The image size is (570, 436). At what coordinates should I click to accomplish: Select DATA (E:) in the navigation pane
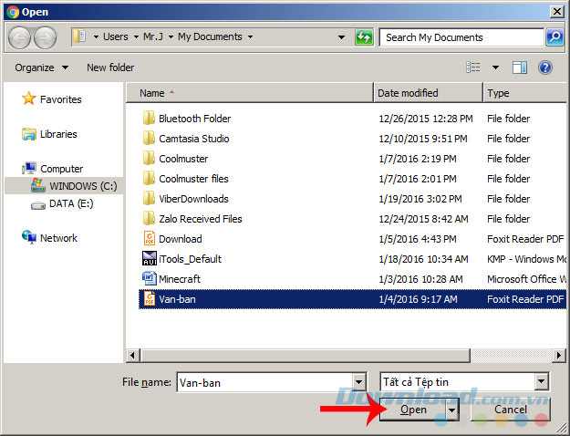71,203
